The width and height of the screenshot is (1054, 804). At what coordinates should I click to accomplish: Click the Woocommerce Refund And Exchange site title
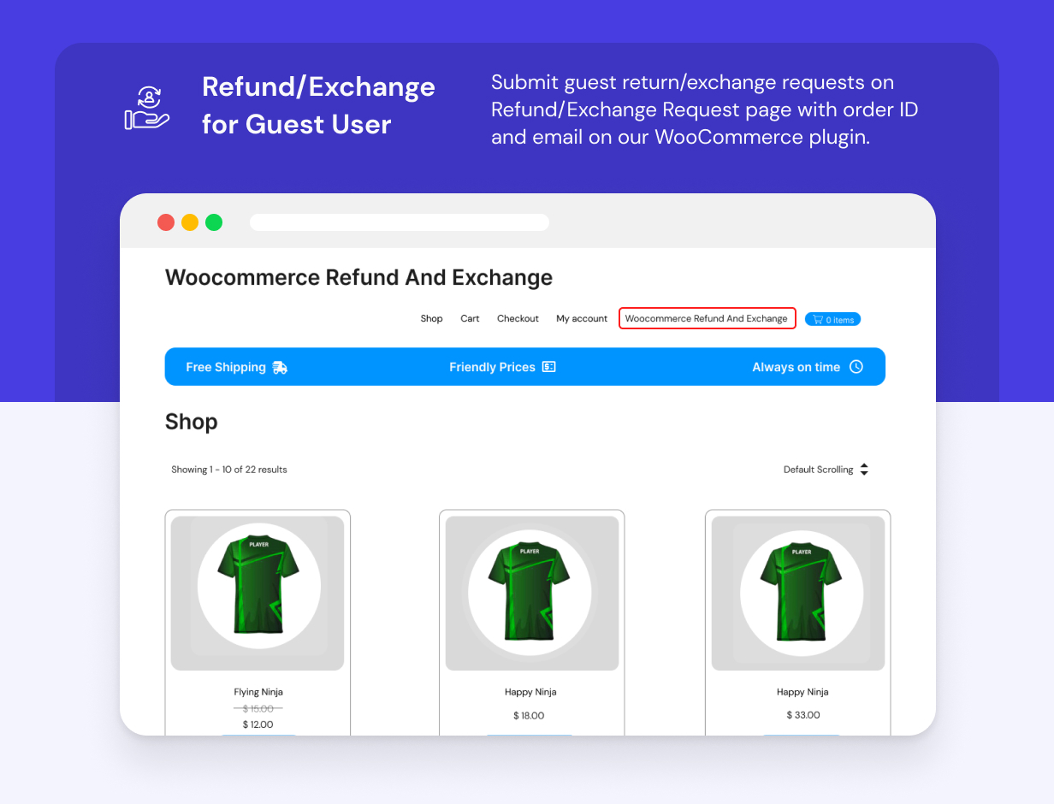[358, 278]
